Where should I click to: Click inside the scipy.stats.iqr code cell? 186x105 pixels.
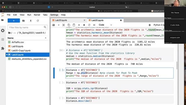[119, 87]
